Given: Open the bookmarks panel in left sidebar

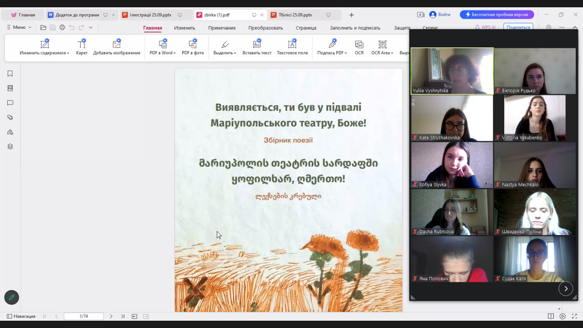Looking at the screenshot, I should (x=10, y=74).
